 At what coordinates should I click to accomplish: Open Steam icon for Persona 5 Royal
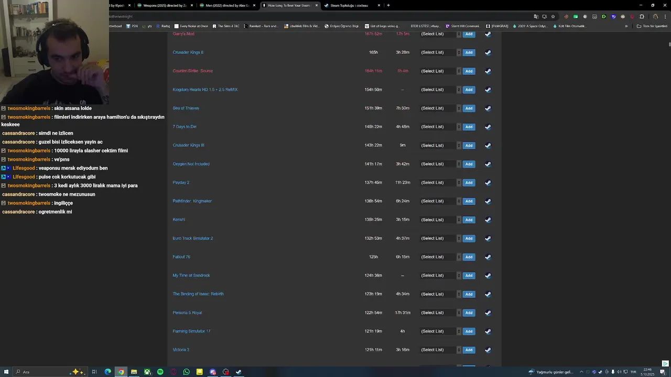pyautogui.click(x=488, y=313)
